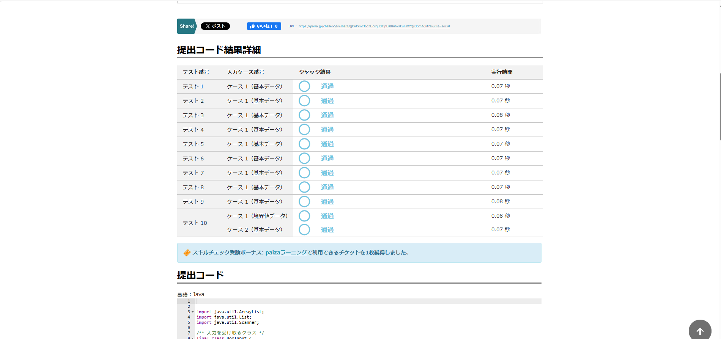Image resolution: width=721 pixels, height=339 pixels.
Task: Open the 通過 link for Test 4
Action: (327, 130)
